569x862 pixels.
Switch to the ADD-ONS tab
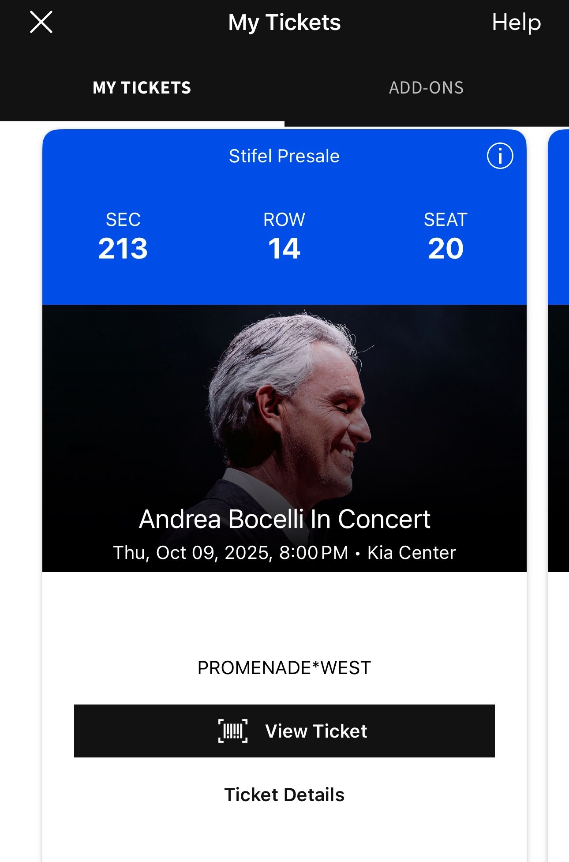pos(426,88)
